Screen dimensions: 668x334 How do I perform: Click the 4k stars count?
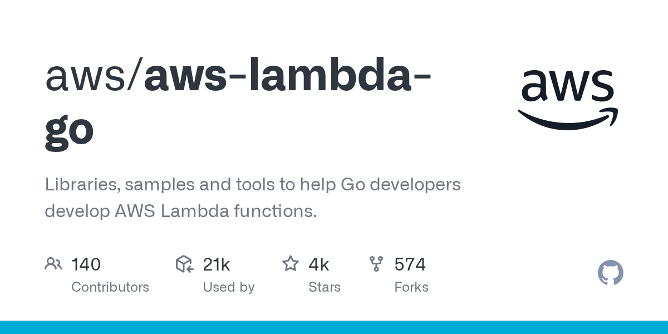pyautogui.click(x=318, y=264)
